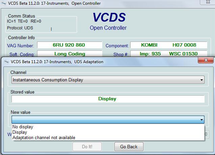This screenshot has width=215, height=155.
Task: Click the VCDS icon in the main title bar
Action: coord(4,3)
